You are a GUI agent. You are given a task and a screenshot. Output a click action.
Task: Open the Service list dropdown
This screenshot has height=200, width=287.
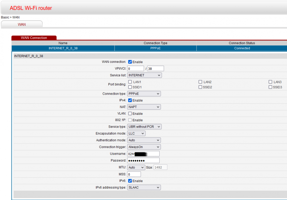(x=144, y=75)
